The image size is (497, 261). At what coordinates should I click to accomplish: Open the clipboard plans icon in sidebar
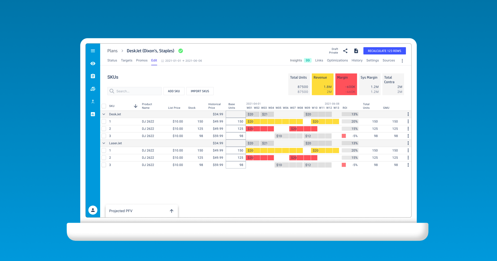click(x=93, y=76)
